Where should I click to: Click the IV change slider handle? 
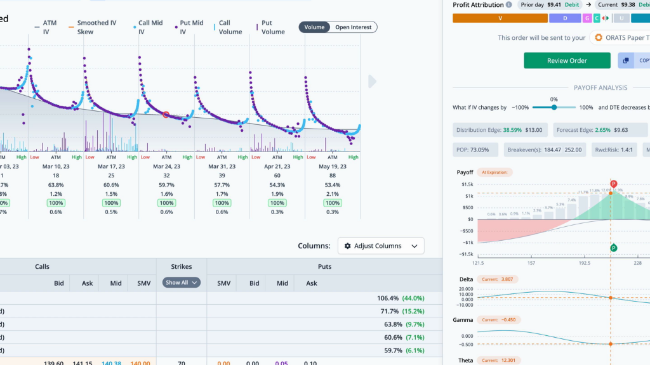554,108
